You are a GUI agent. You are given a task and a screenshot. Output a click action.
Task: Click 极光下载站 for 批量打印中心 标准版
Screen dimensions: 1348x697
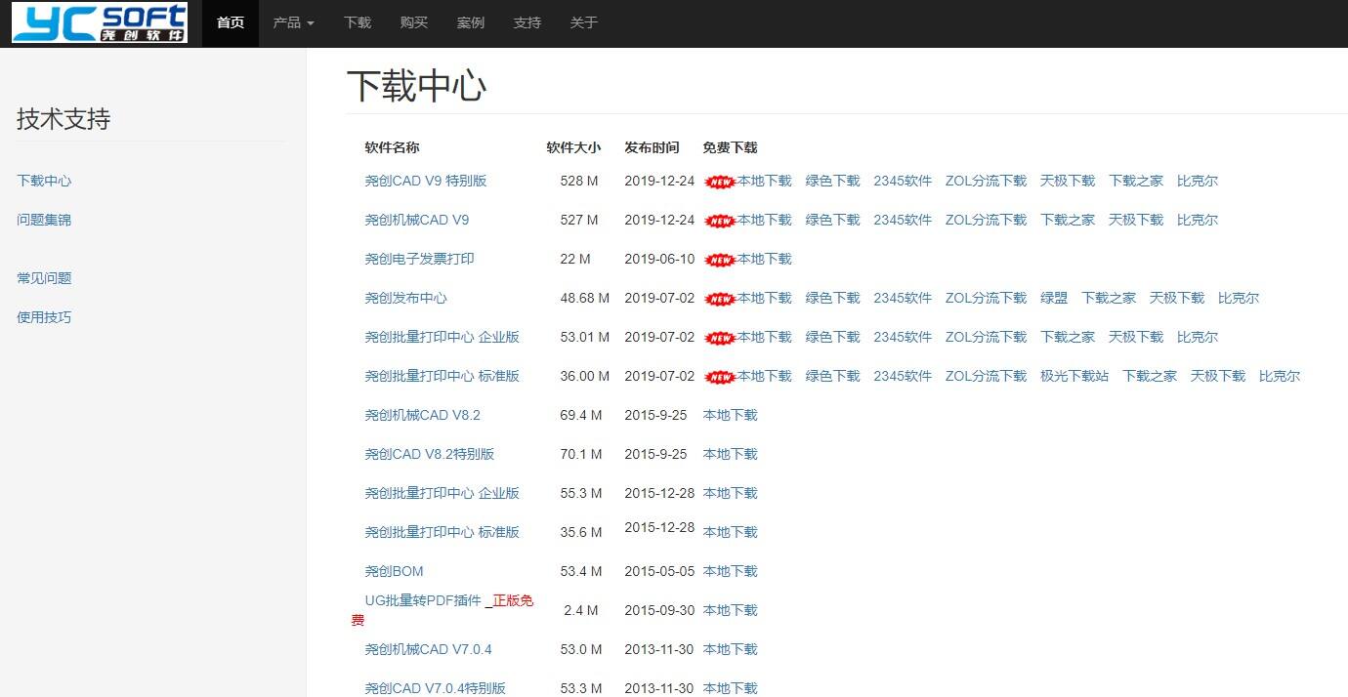(x=1074, y=376)
